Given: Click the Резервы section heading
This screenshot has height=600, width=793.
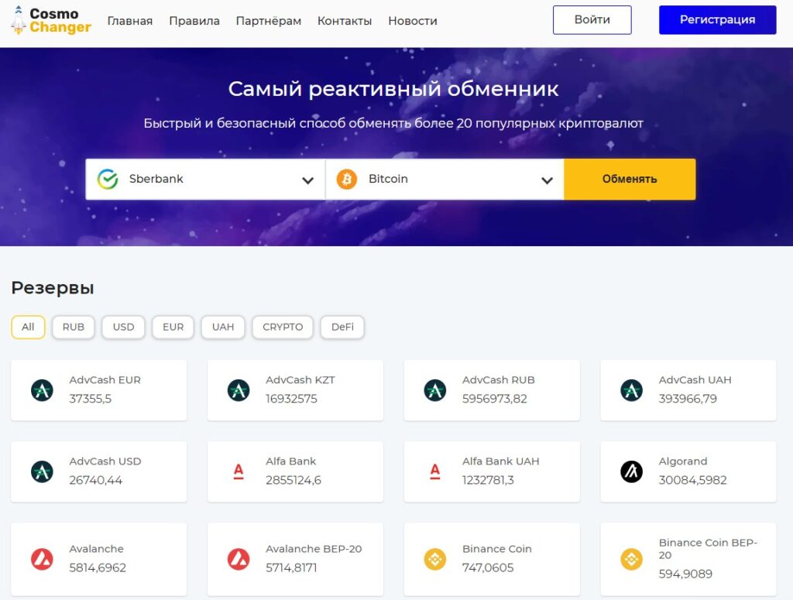Looking at the screenshot, I should coord(53,288).
